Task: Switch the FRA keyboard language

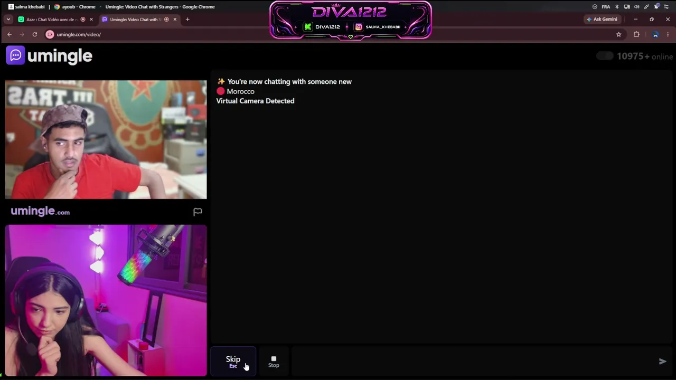Action: (x=606, y=7)
